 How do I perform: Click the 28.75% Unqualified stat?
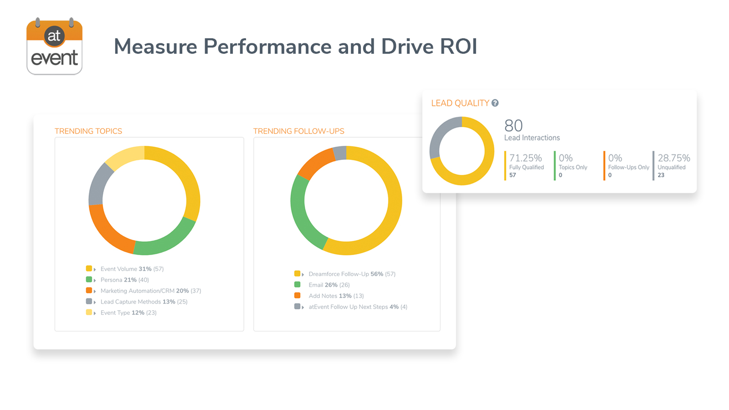pyautogui.click(x=673, y=165)
